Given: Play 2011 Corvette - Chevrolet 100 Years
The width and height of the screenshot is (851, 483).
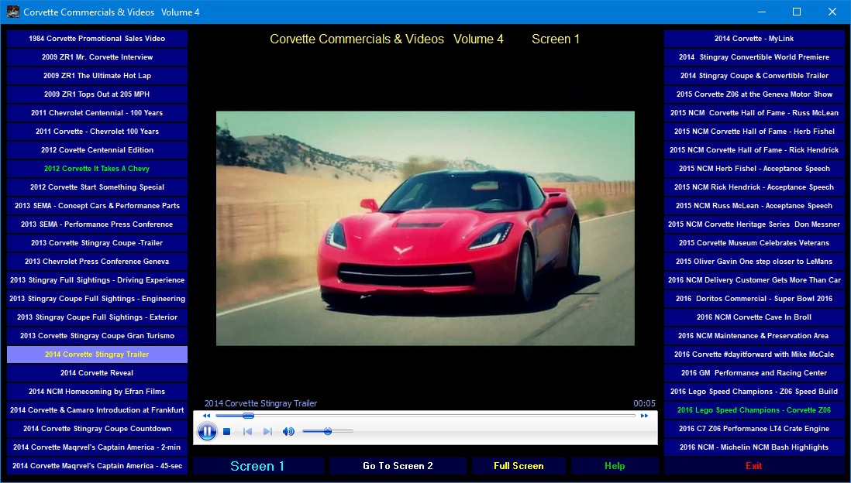Looking at the screenshot, I should point(97,131).
